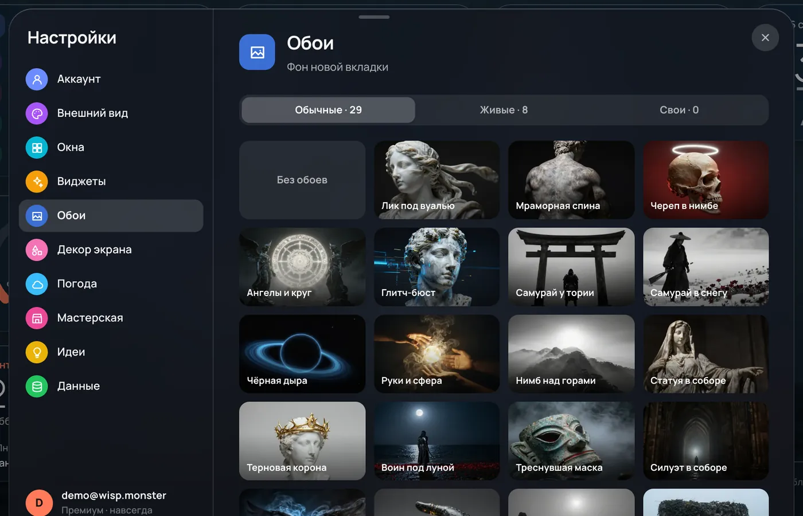Open the Свои · 0 tab

pyautogui.click(x=679, y=110)
